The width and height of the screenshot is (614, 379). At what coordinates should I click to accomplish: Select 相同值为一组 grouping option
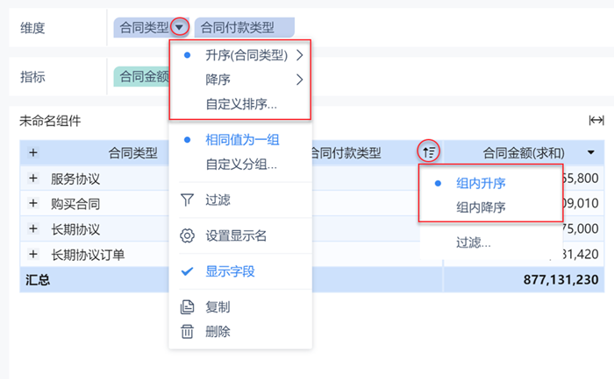[242, 139]
